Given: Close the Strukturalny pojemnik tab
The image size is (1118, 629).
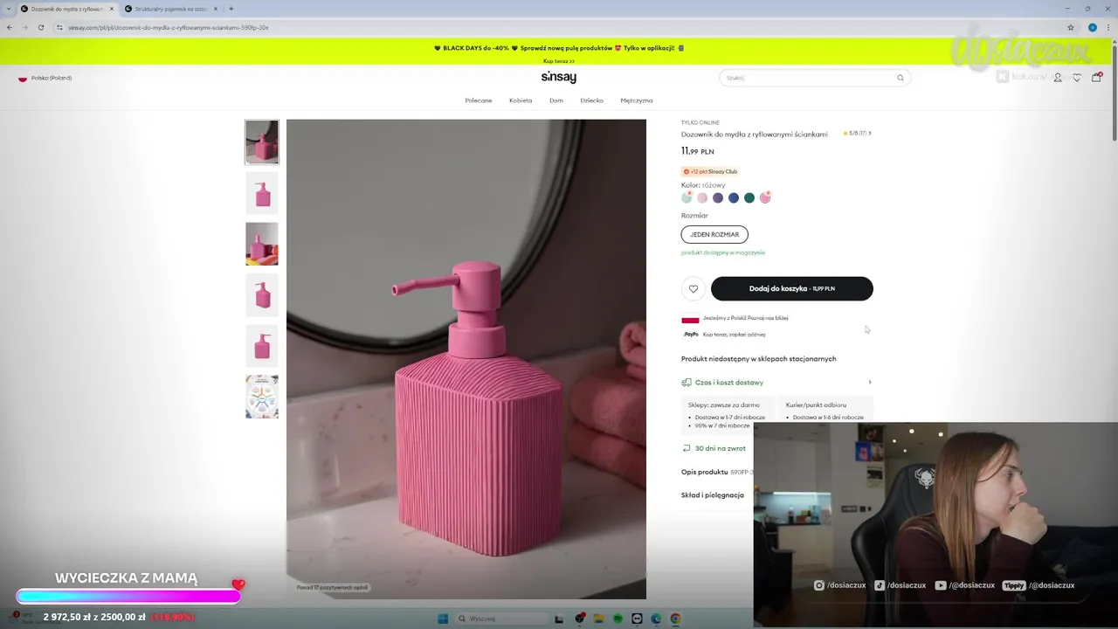Looking at the screenshot, I should tap(216, 9).
